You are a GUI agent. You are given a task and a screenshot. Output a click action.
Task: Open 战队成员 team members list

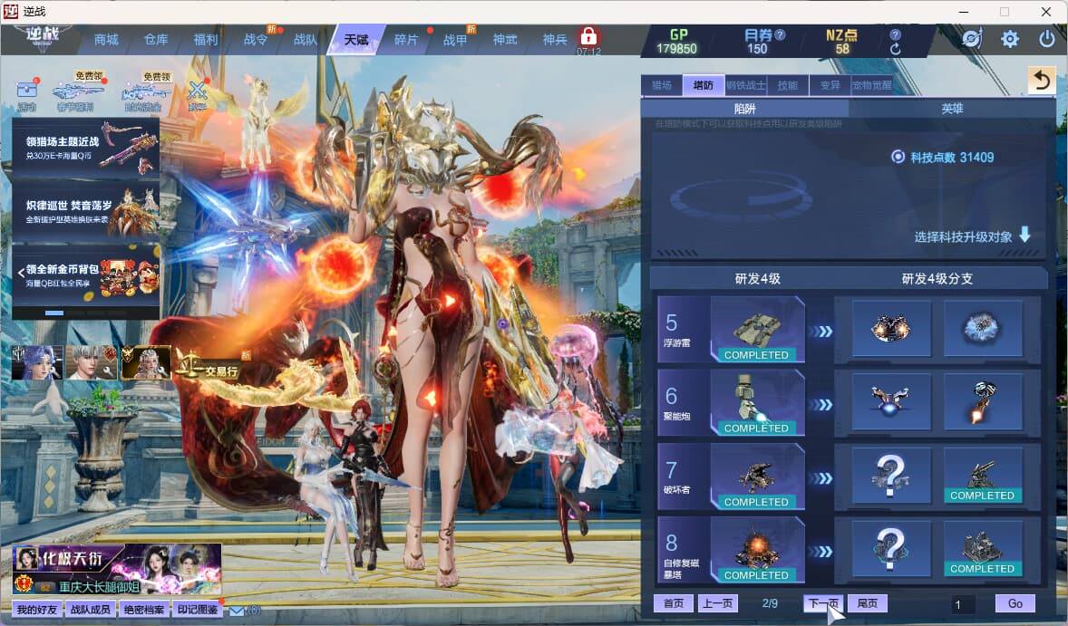coord(91,610)
